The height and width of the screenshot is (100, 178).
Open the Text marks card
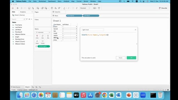click(x=48, y=37)
